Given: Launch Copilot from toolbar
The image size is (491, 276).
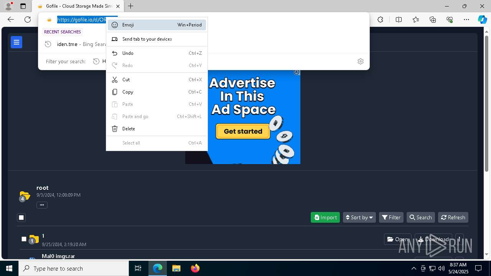Looking at the screenshot, I should pyautogui.click(x=482, y=20).
